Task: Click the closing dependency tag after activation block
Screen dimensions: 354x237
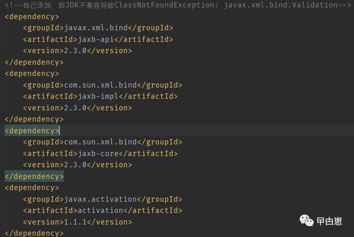Action: (x=34, y=233)
